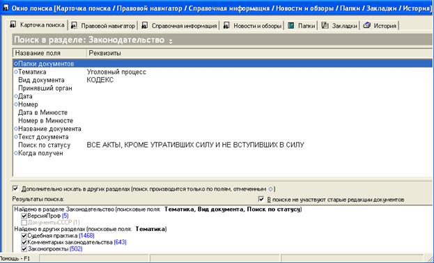Screen dimensions: 434x263
Task: Click the Правовой навигатор tab icon
Action: [x=74, y=26]
